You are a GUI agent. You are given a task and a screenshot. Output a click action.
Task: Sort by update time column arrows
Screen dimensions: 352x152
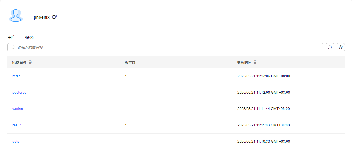(x=255, y=62)
